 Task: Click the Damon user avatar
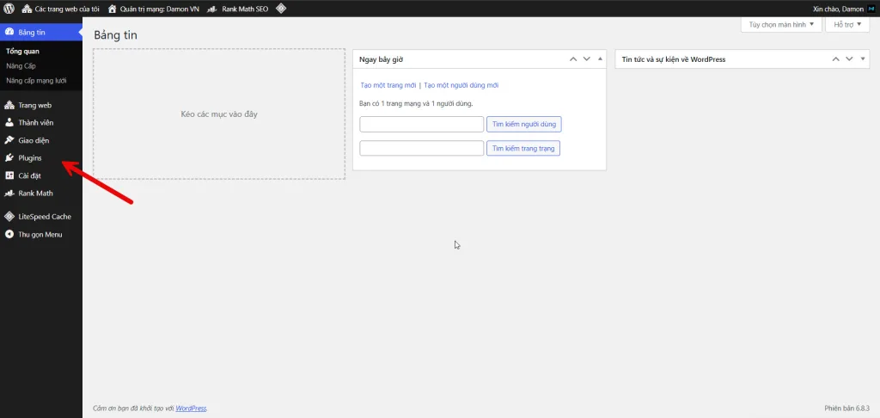[x=871, y=9]
